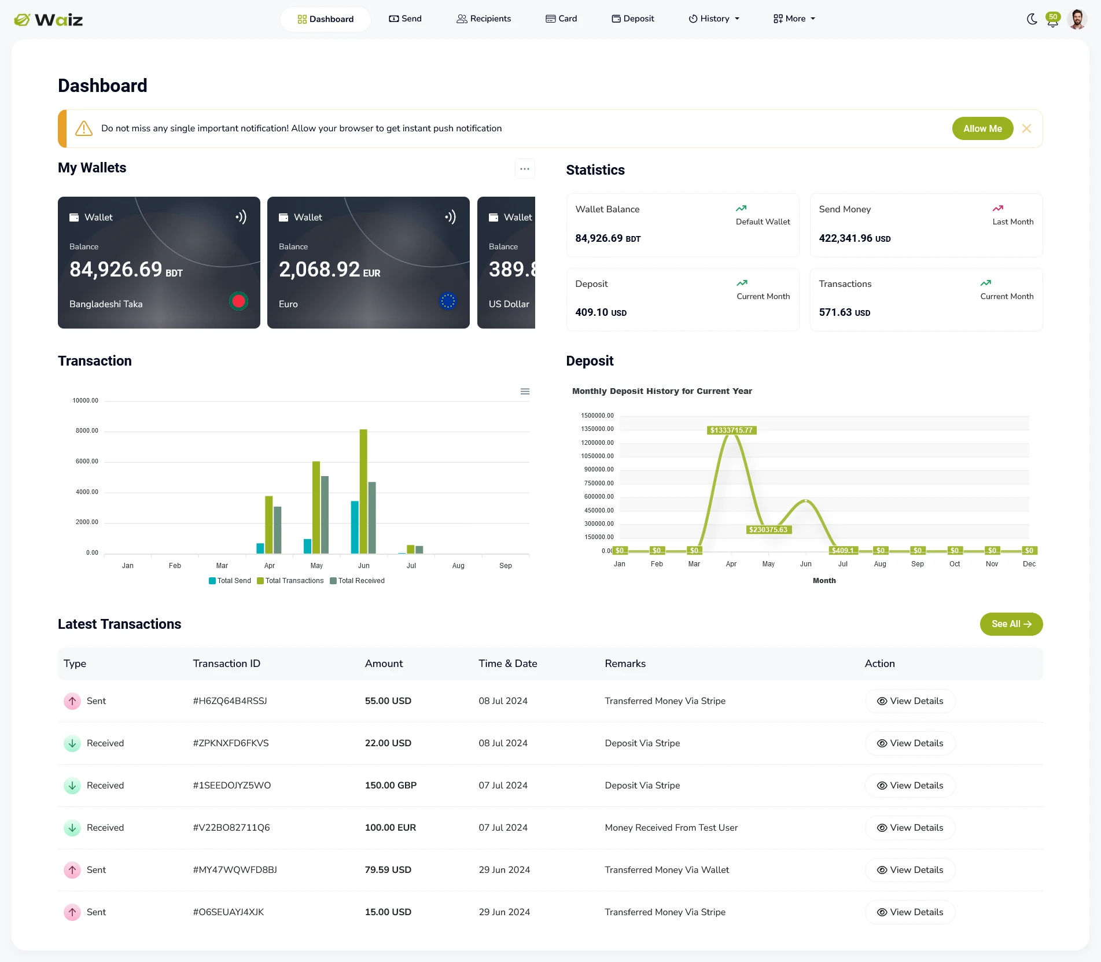Click See All transactions button
The image size is (1101, 962).
point(1011,624)
